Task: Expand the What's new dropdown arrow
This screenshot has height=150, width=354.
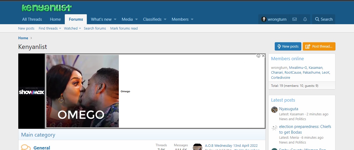Action: click(115, 19)
